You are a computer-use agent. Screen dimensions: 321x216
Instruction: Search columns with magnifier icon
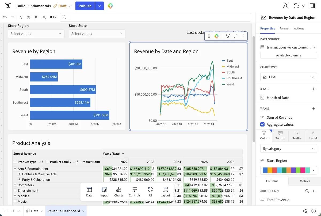coord(307,191)
